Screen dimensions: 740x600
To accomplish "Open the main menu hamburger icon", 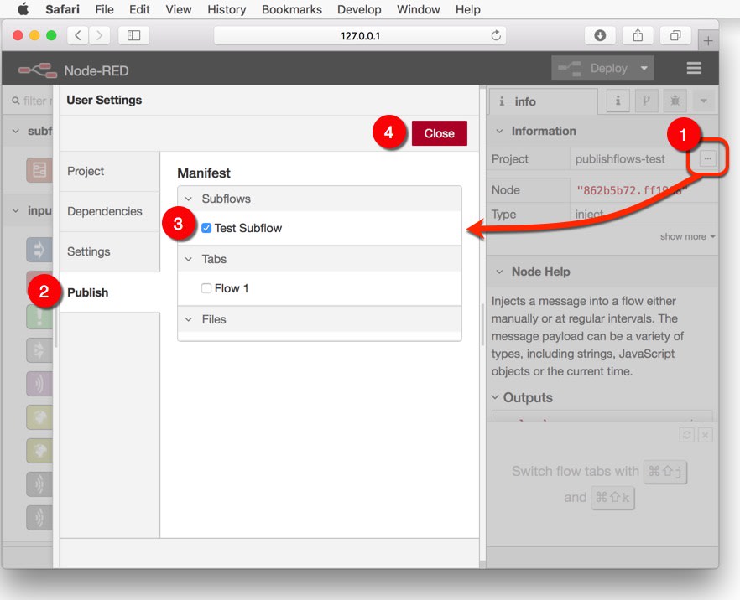I will pyautogui.click(x=694, y=69).
